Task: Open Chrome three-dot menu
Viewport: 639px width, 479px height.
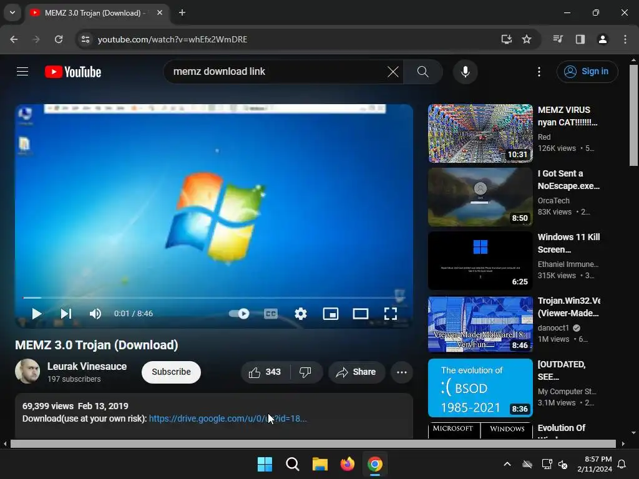Action: [625, 39]
